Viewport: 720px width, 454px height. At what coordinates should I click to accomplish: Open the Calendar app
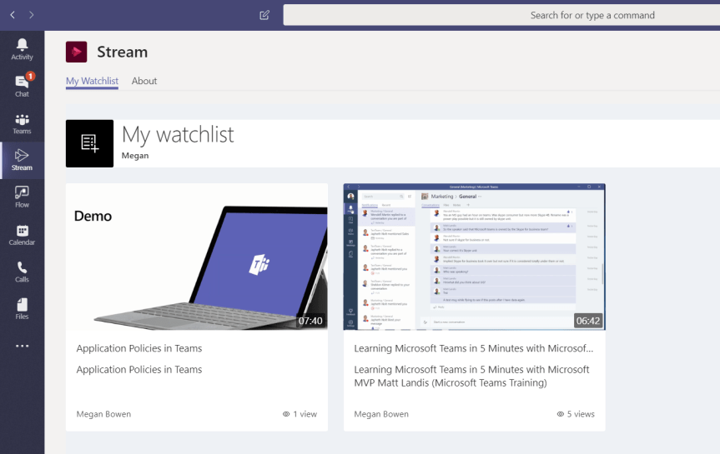pos(22,235)
